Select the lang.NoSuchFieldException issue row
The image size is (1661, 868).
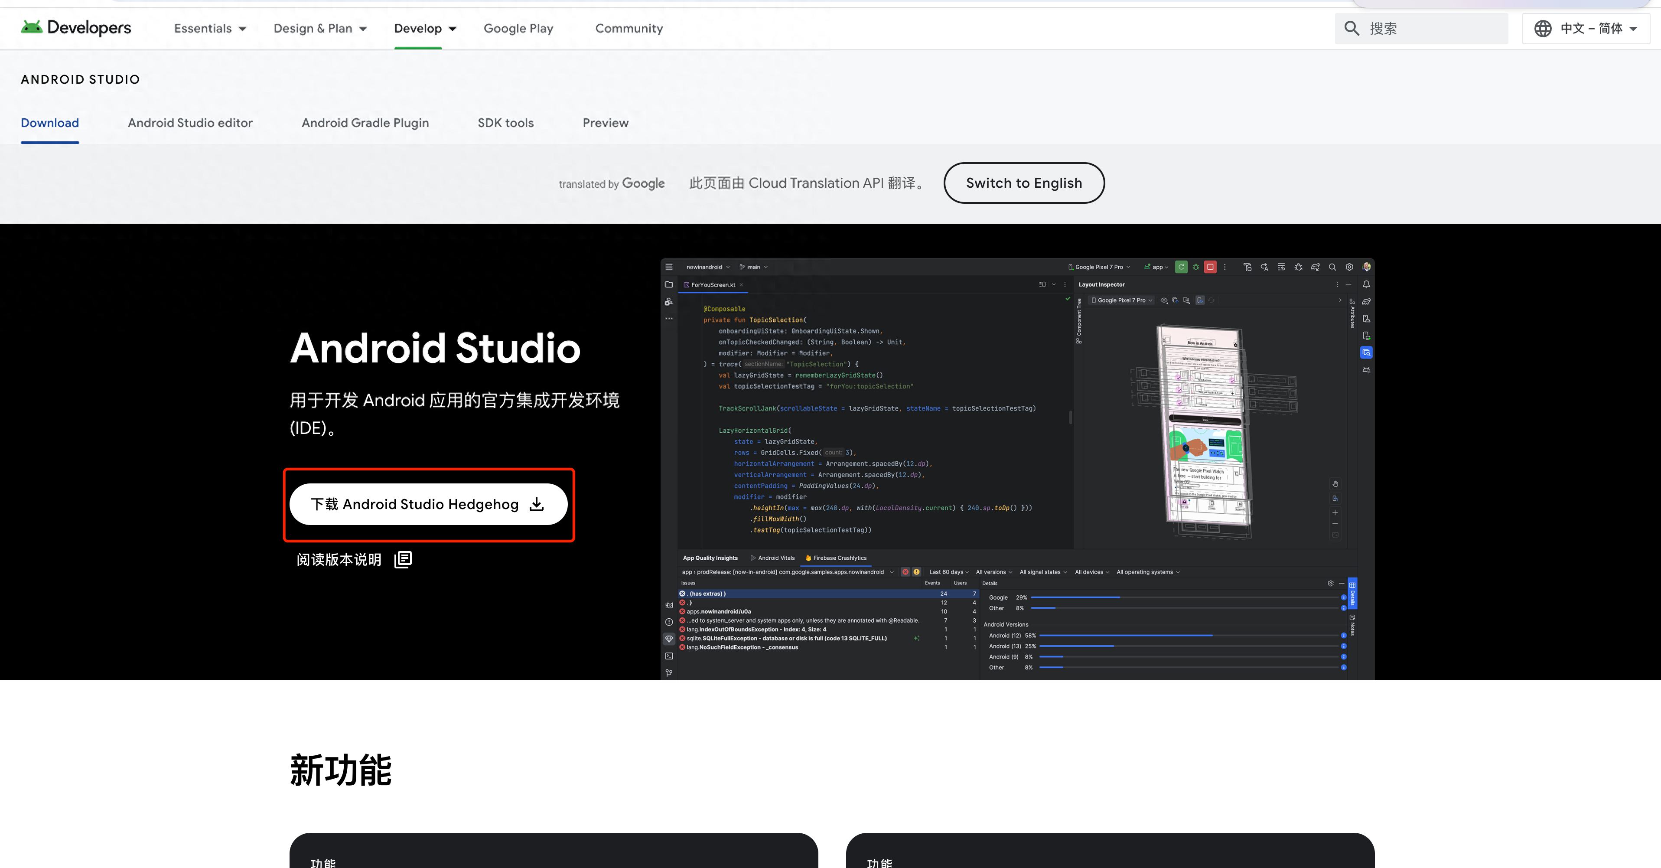coord(828,647)
